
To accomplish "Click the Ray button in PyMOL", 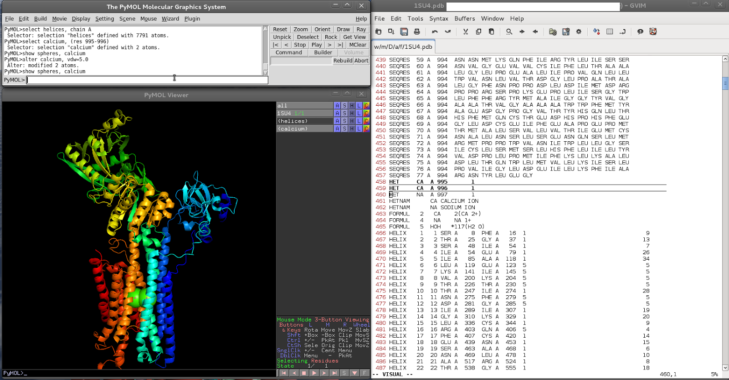I will (x=361, y=29).
